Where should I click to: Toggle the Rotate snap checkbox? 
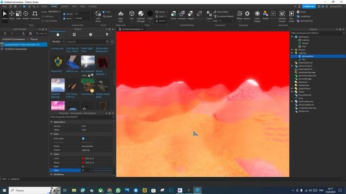pyautogui.click(x=64, y=14)
